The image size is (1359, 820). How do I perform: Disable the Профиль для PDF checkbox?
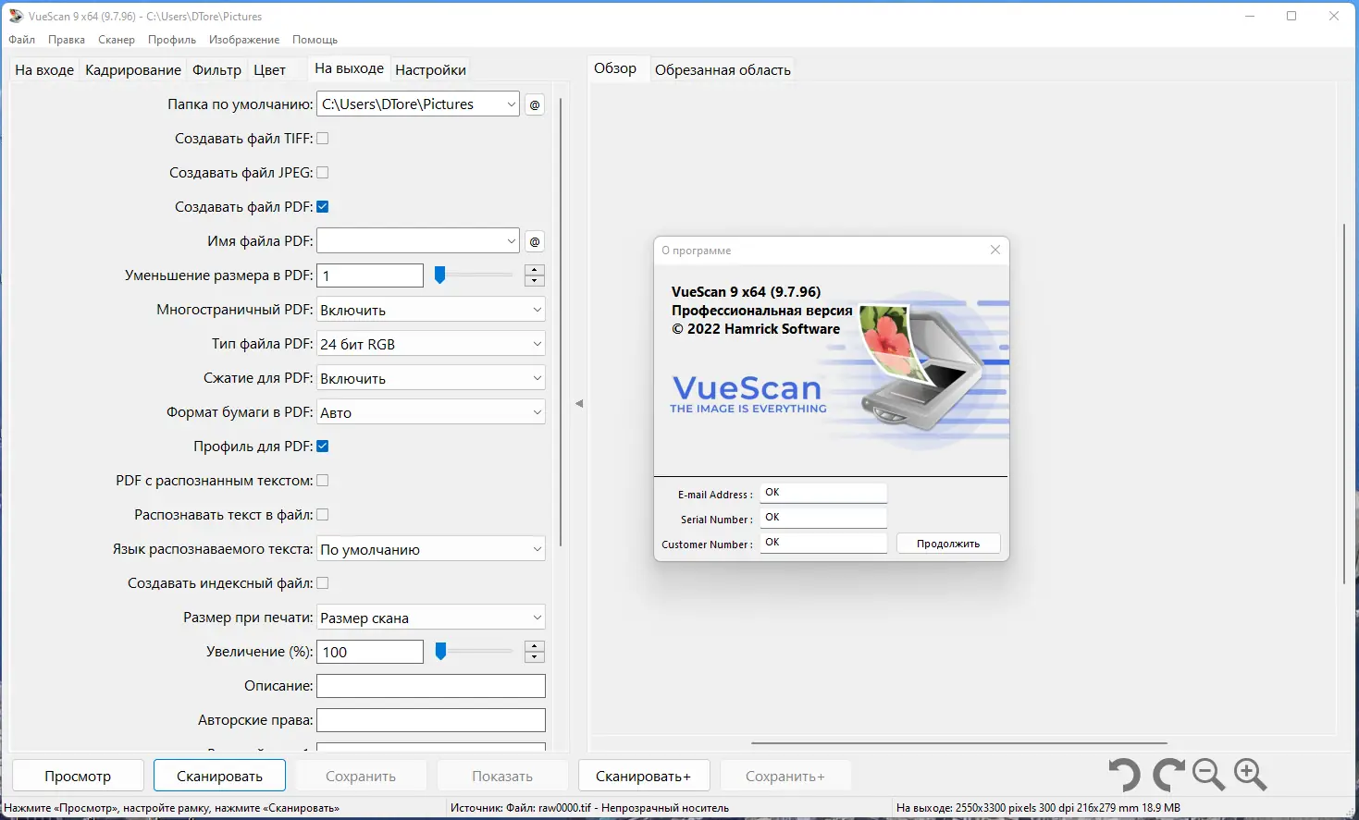pyautogui.click(x=323, y=446)
